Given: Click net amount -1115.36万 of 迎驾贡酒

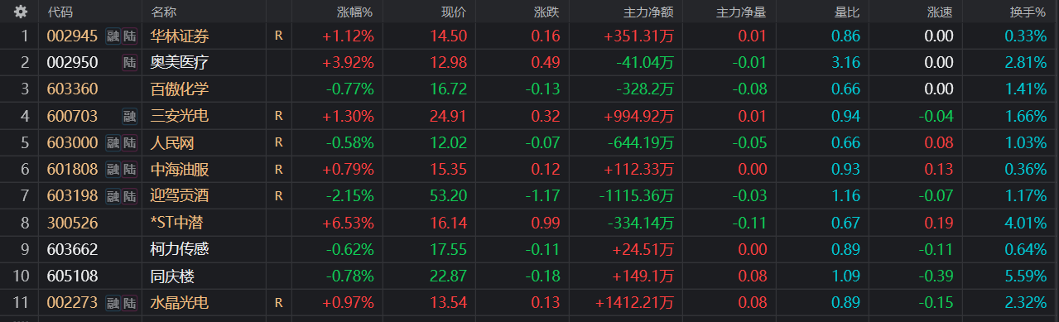Looking at the screenshot, I should pos(636,196).
